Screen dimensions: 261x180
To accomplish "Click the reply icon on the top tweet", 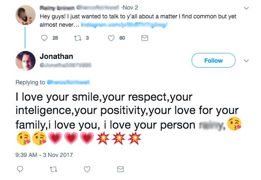I will tap(44, 38).
